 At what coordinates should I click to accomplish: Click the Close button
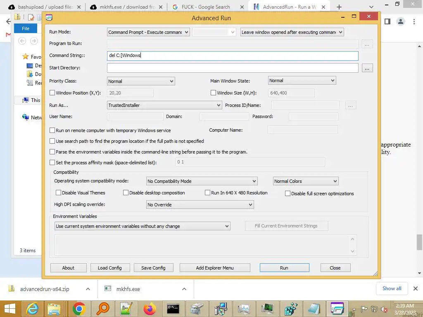pos(335,267)
